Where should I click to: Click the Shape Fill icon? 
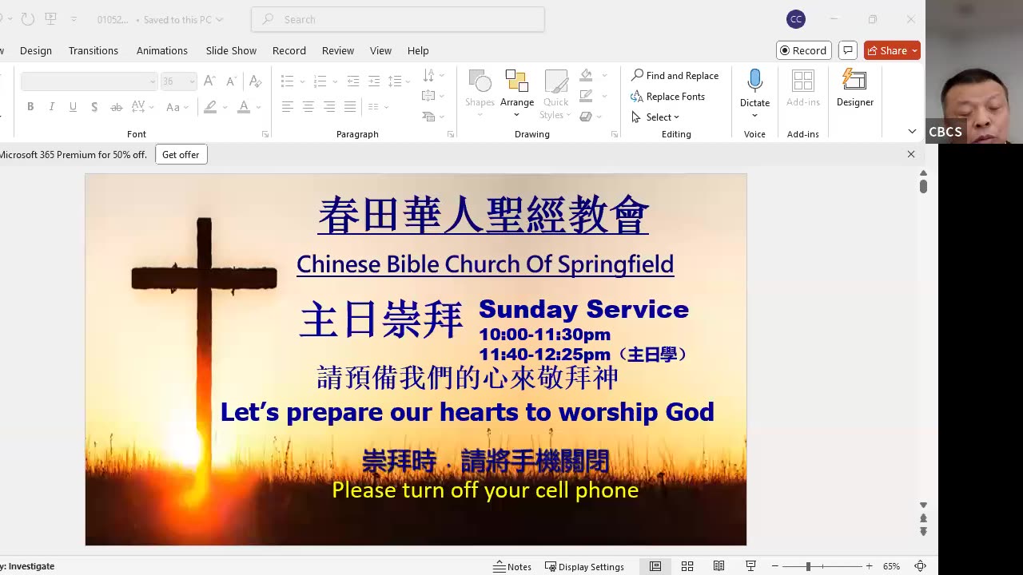coord(586,75)
